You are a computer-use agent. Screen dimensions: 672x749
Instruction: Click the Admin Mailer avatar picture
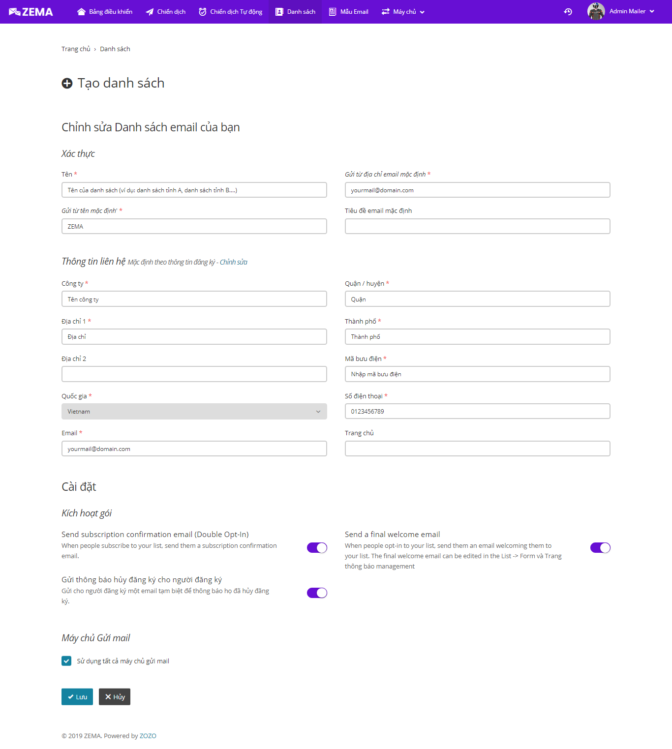pyautogui.click(x=596, y=11)
